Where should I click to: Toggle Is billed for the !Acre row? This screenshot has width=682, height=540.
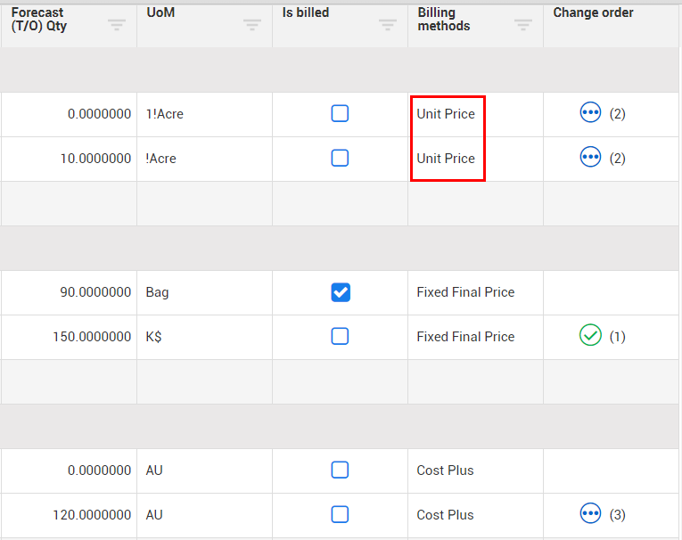[x=340, y=158]
